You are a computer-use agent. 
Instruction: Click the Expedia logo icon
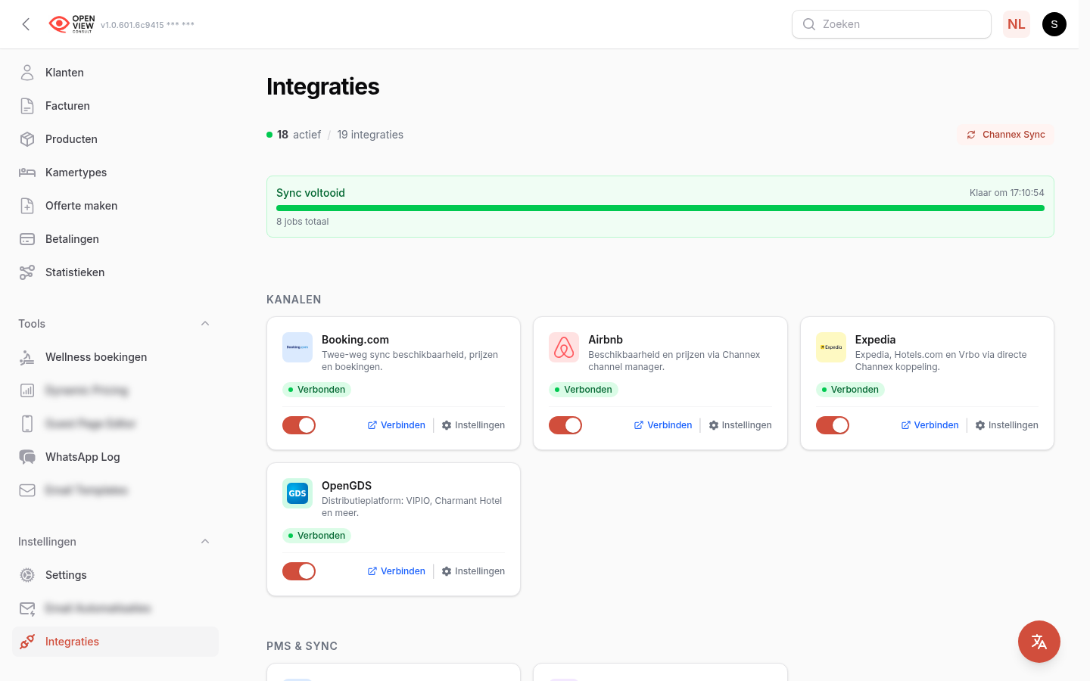click(831, 347)
